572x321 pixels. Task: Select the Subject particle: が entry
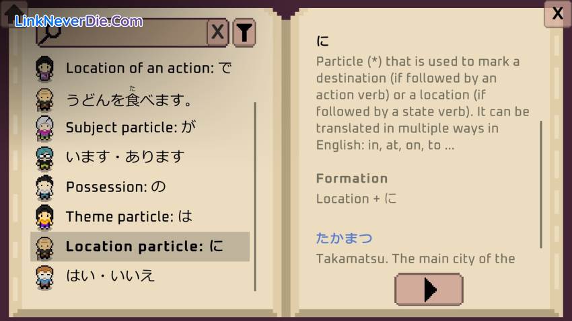coord(131,128)
